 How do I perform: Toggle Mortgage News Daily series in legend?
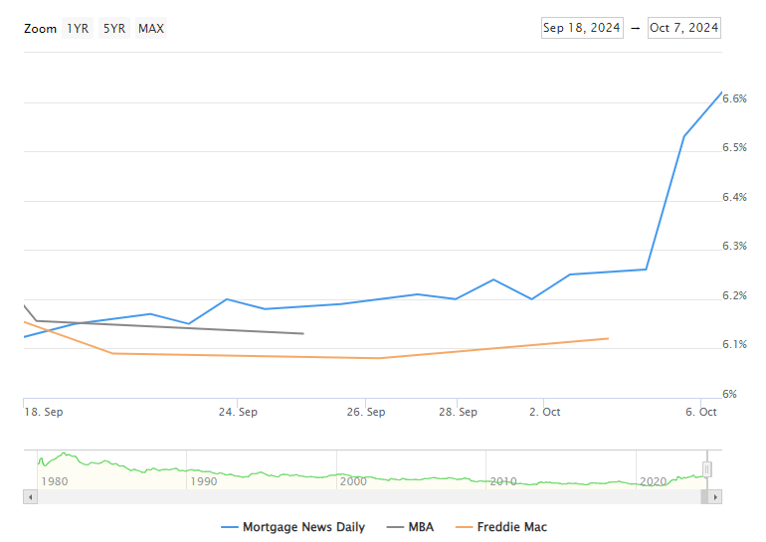pos(303,527)
